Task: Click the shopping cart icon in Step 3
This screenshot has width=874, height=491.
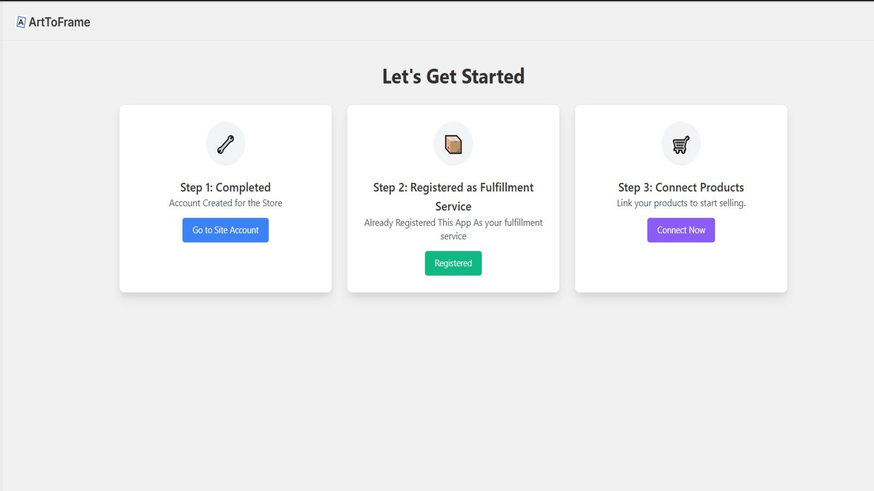Action: coord(681,145)
